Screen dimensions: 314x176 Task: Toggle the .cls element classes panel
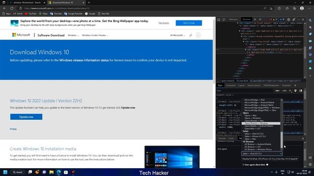point(285,90)
